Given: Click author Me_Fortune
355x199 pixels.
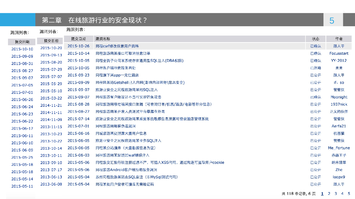Looking at the screenshot, I should click(339, 148).
